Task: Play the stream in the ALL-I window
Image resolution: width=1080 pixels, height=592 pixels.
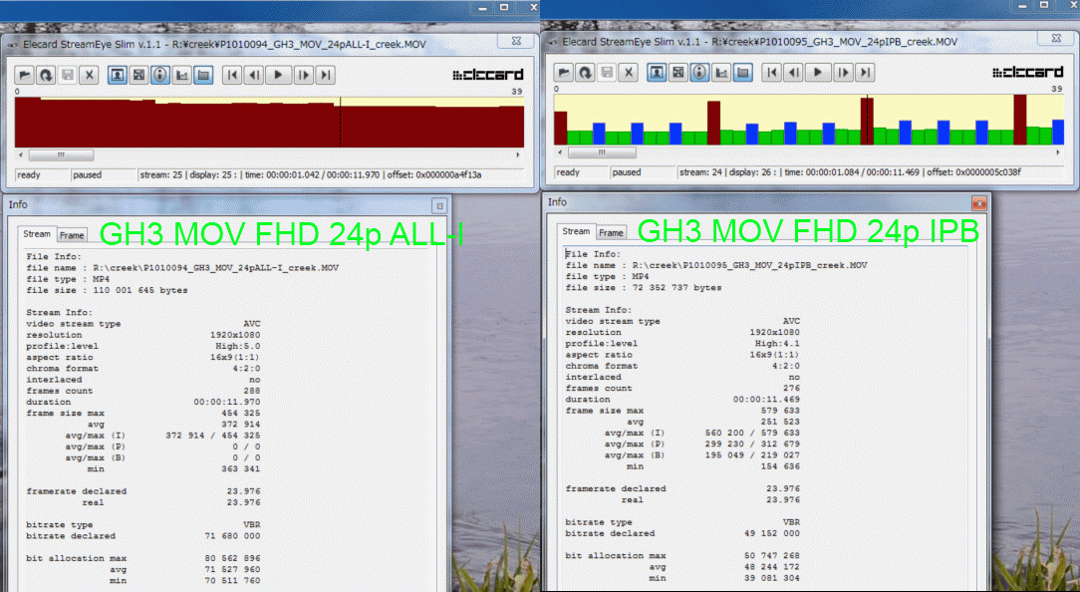Action: click(x=279, y=75)
